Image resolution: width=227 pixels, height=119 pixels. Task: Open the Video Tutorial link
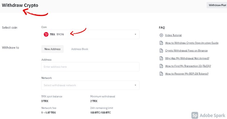173,35
